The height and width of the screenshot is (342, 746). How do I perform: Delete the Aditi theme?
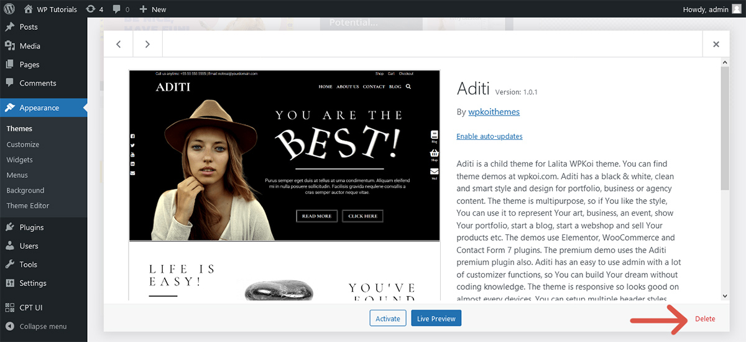tap(705, 319)
